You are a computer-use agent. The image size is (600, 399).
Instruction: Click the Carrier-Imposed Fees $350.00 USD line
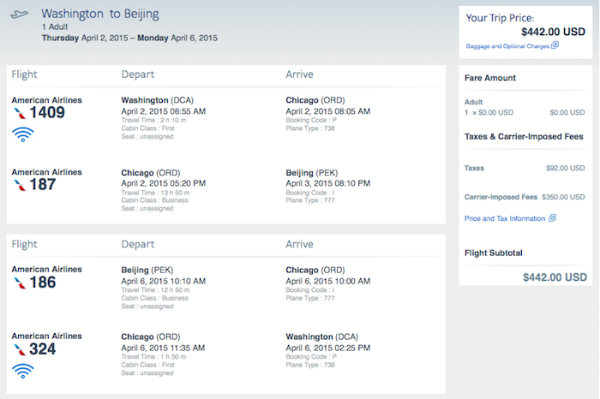click(x=525, y=197)
